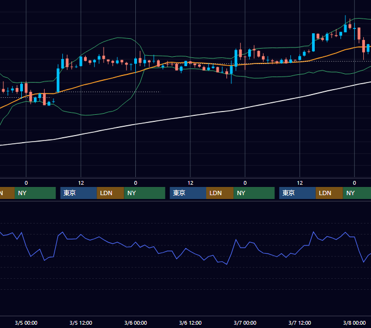
Task: Click hour label 12 above 3/5 12:00
Action: point(81,183)
